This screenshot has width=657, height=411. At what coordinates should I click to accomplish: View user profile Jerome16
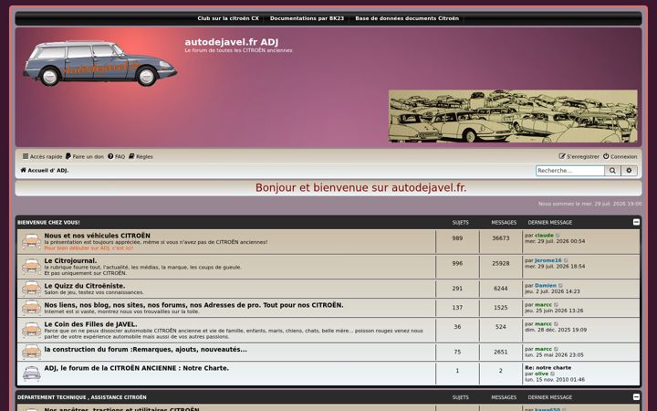tap(548, 260)
